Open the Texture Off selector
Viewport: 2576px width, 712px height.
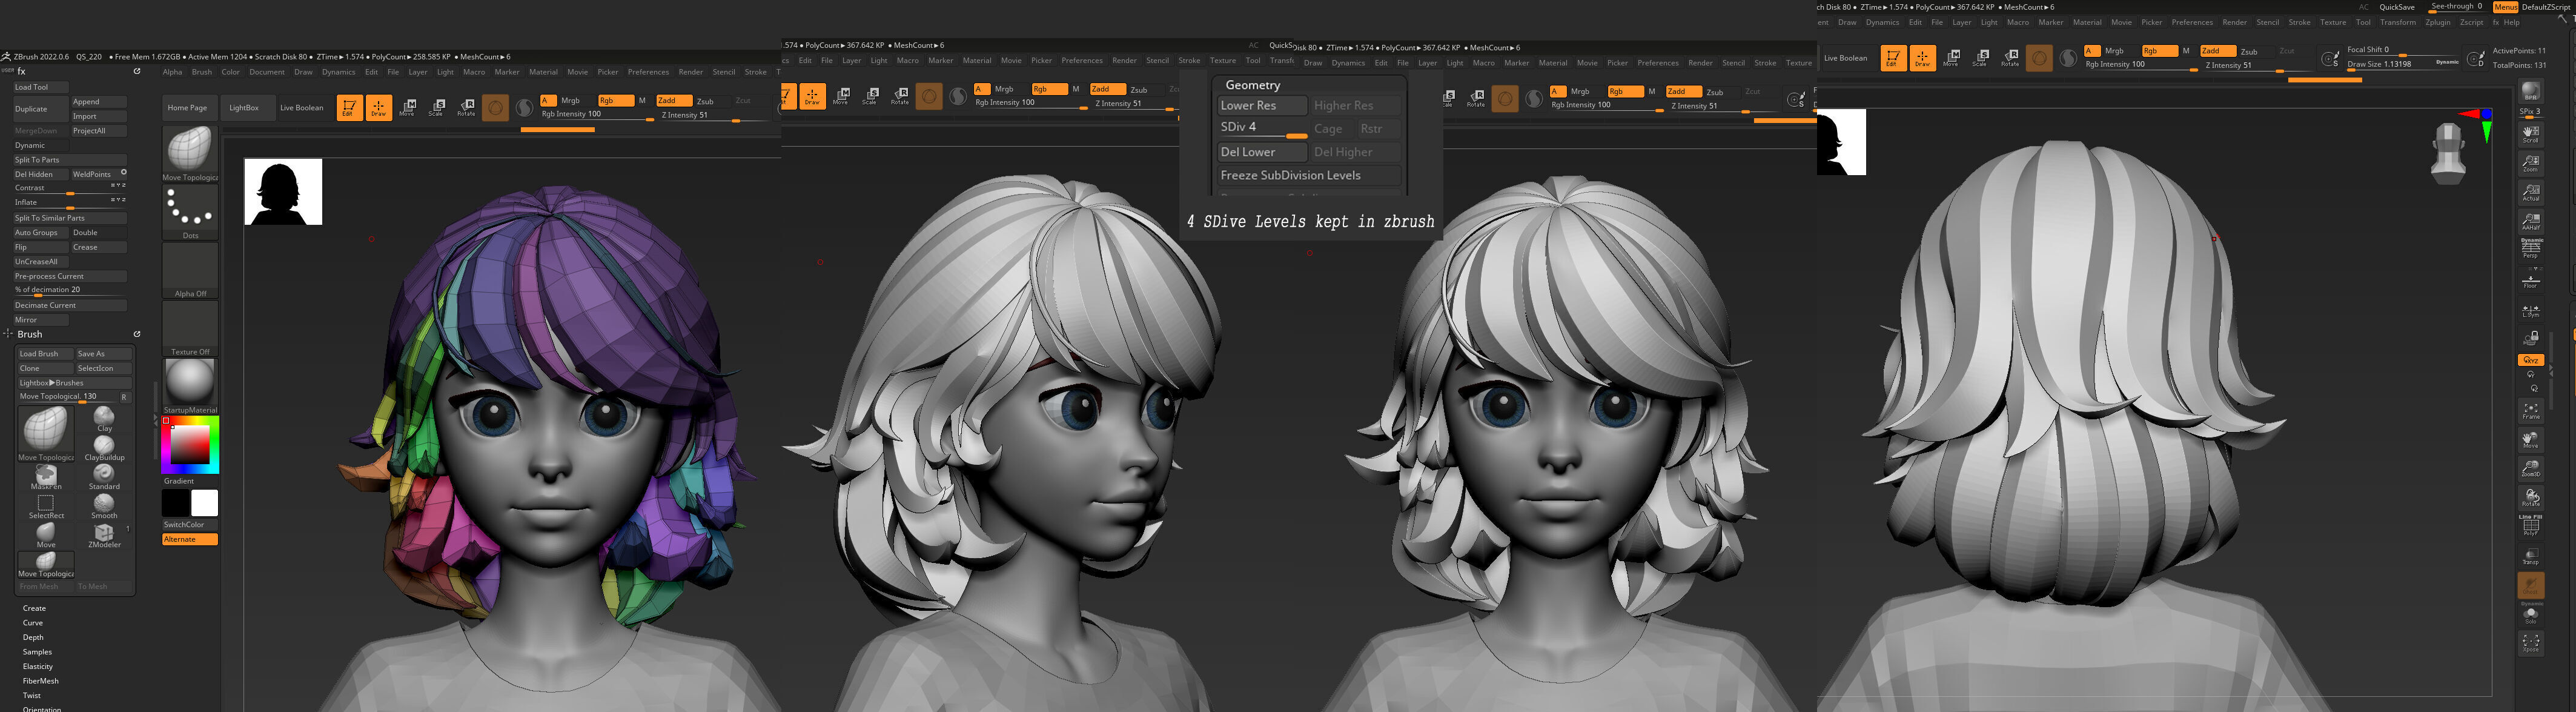pos(190,328)
